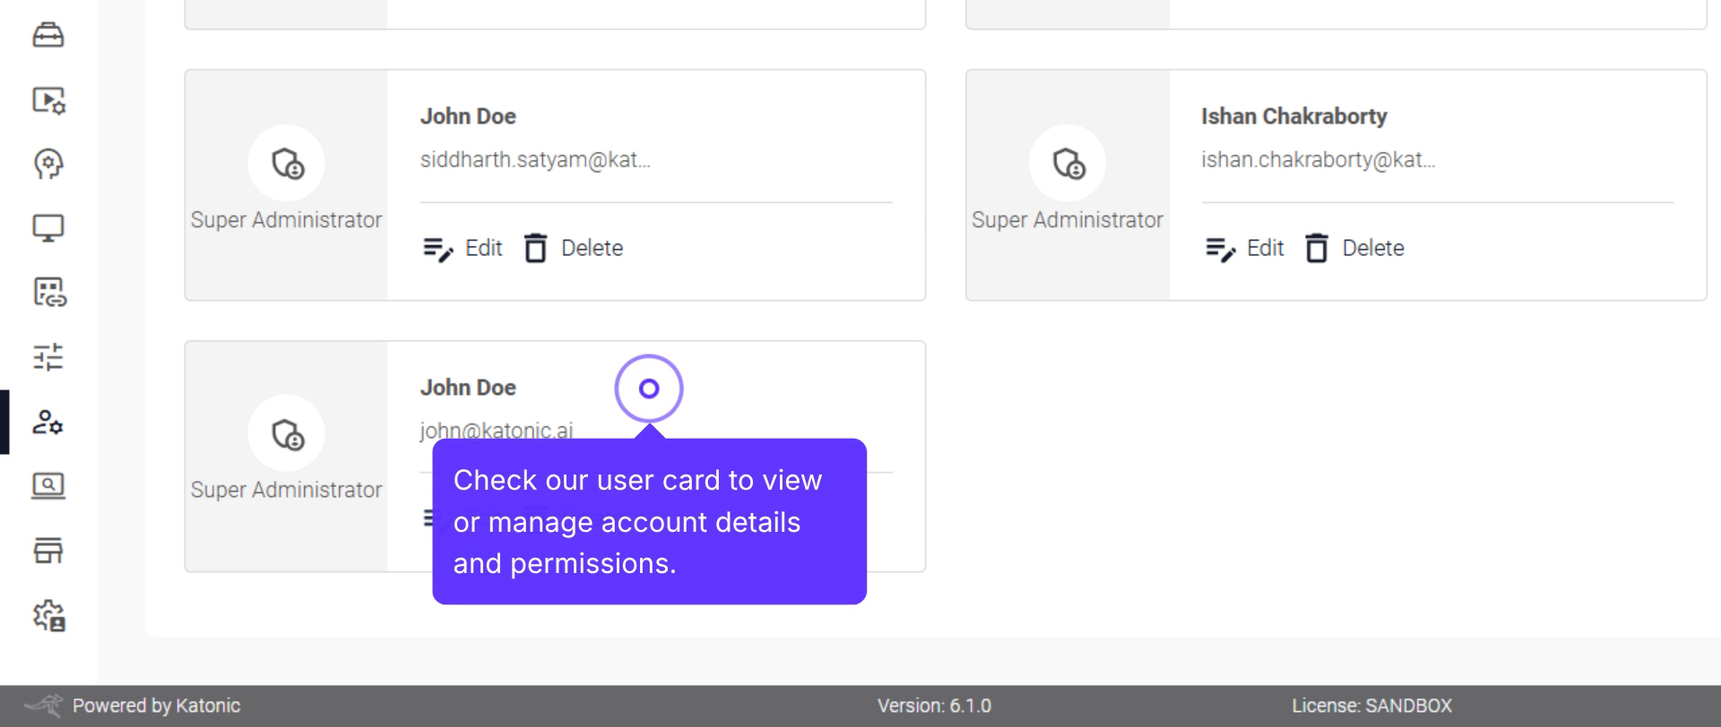This screenshot has width=1721, height=727.
Task: Click Delete on siddharth.satyam John Doe card
Action: click(x=574, y=248)
